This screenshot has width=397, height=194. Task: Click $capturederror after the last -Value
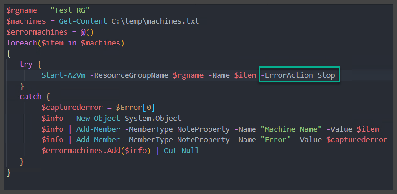click(x=356, y=139)
